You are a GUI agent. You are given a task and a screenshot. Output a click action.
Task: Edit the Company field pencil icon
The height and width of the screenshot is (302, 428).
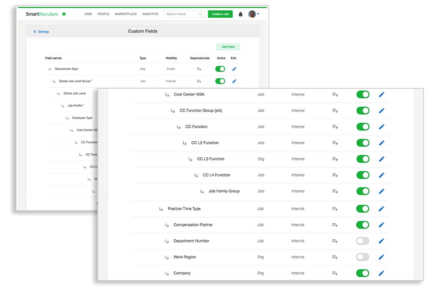coord(381,273)
